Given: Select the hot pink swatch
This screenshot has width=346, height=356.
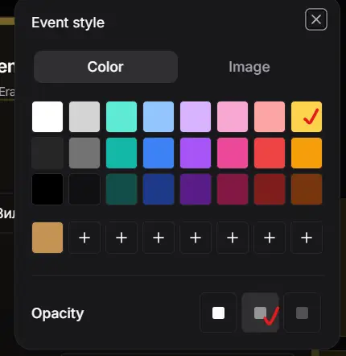Looking at the screenshot, I should (233, 153).
